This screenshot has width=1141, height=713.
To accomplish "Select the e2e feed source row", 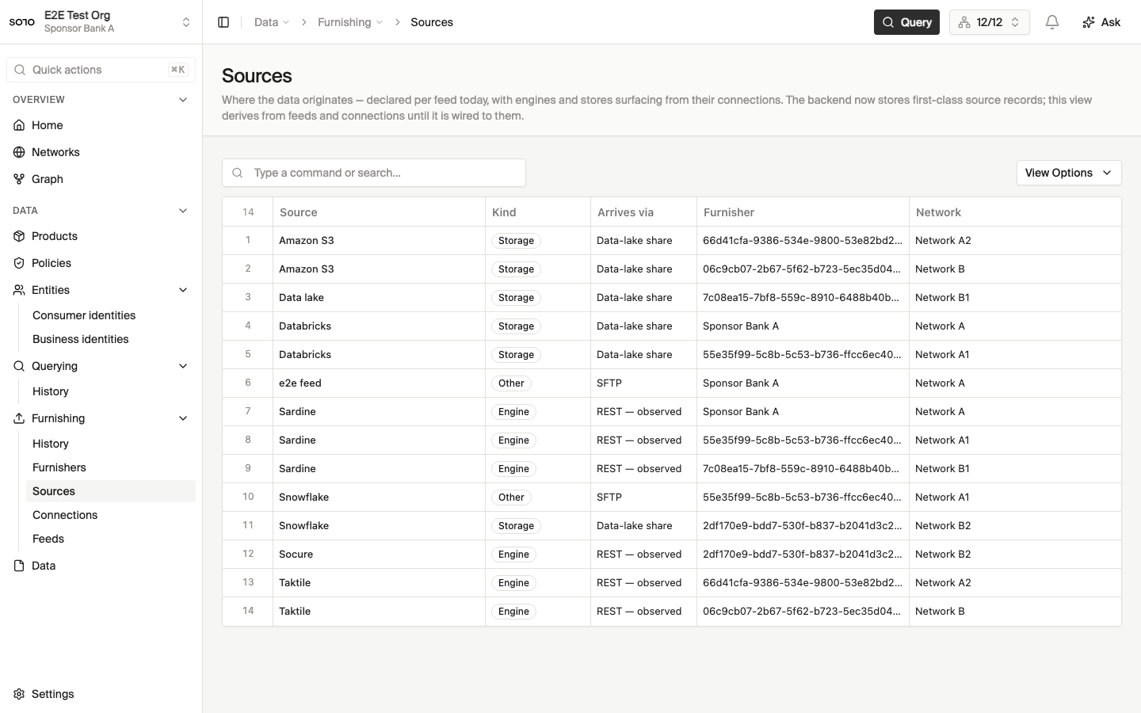I will coord(672,383).
